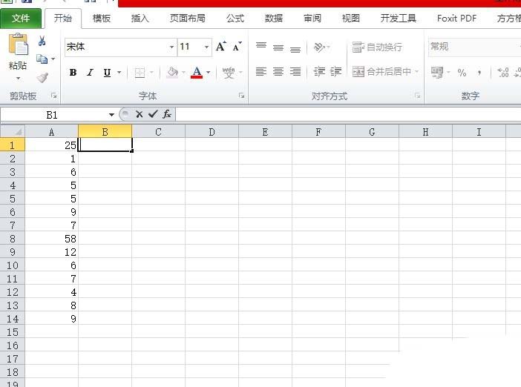Select the Format Painter brush
The height and width of the screenshot is (387, 521).
tap(42, 78)
